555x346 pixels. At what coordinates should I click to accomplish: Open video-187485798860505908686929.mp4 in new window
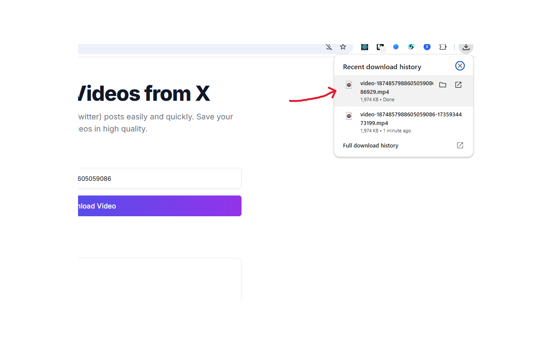pyautogui.click(x=458, y=85)
